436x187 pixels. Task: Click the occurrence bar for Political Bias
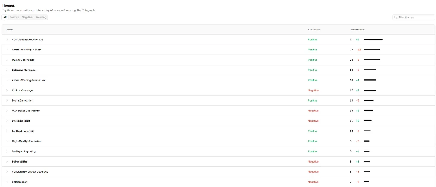click(366, 182)
